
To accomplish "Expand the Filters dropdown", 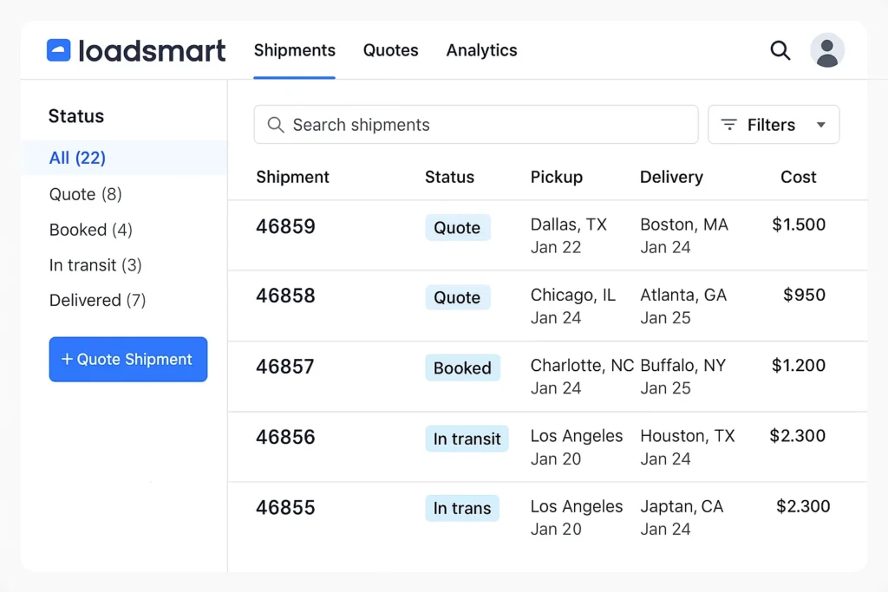I will [x=773, y=124].
